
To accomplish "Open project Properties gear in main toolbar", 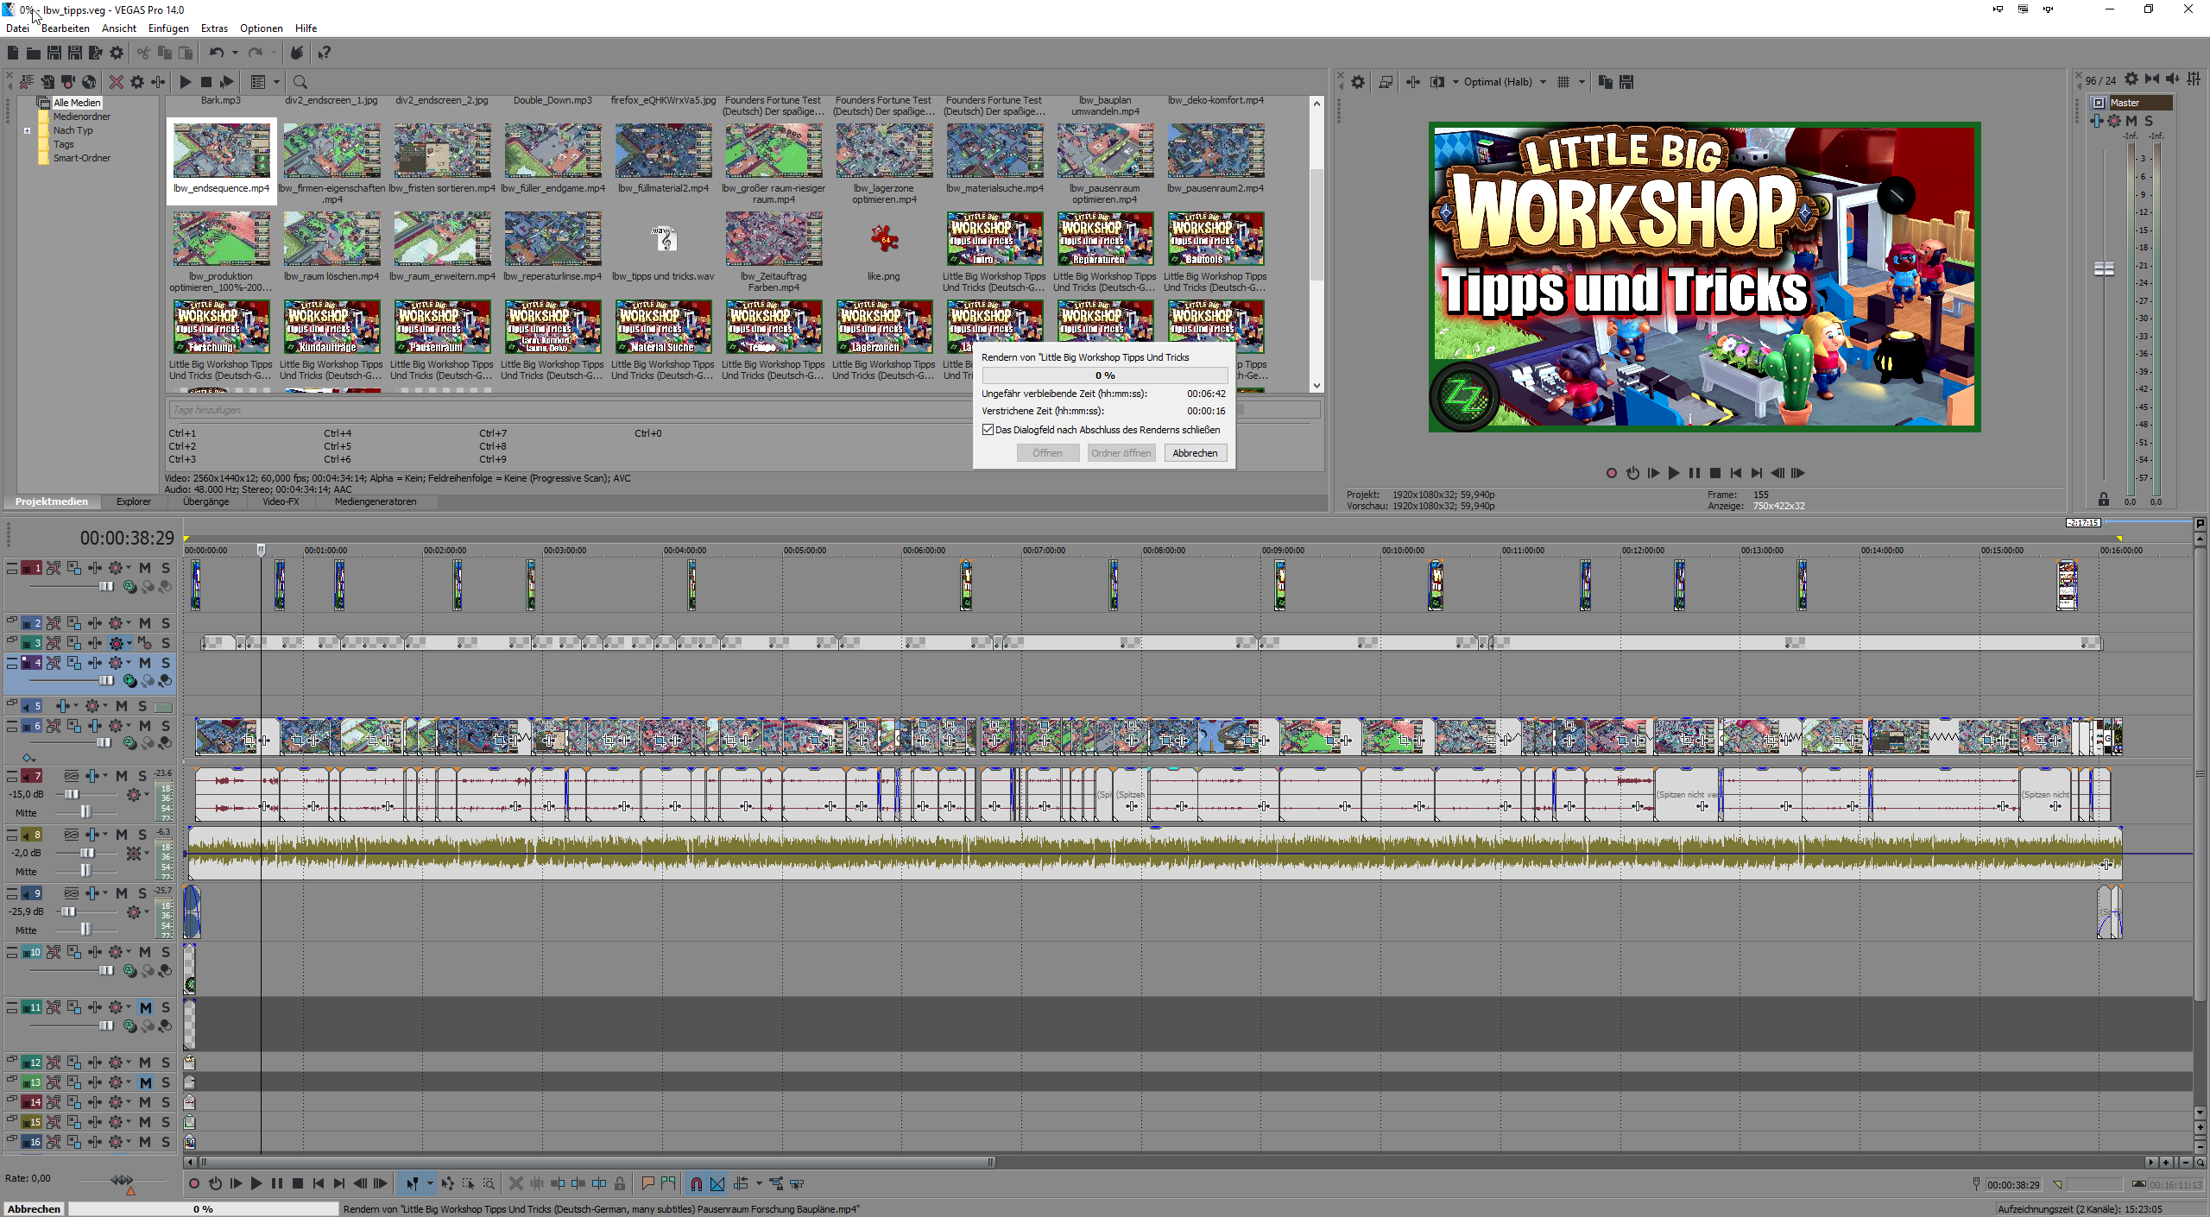I will coord(117,53).
